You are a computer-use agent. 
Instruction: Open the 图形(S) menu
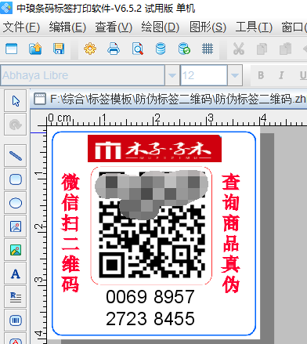point(208,27)
